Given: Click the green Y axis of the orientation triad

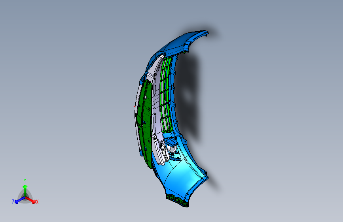Looking at the screenshot, I should pos(25,191).
